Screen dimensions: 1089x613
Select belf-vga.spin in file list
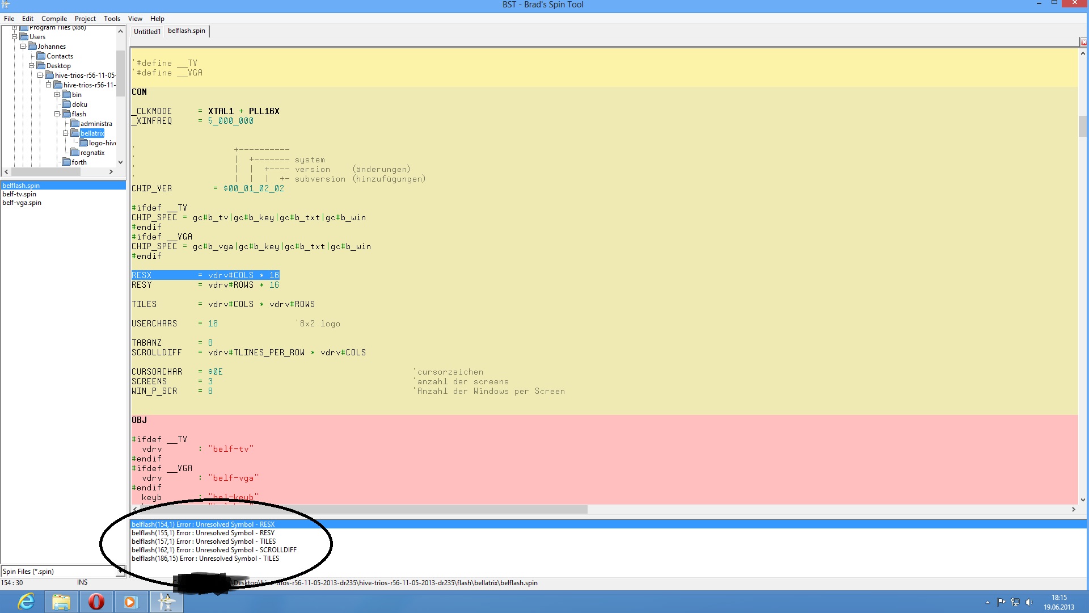(x=22, y=203)
